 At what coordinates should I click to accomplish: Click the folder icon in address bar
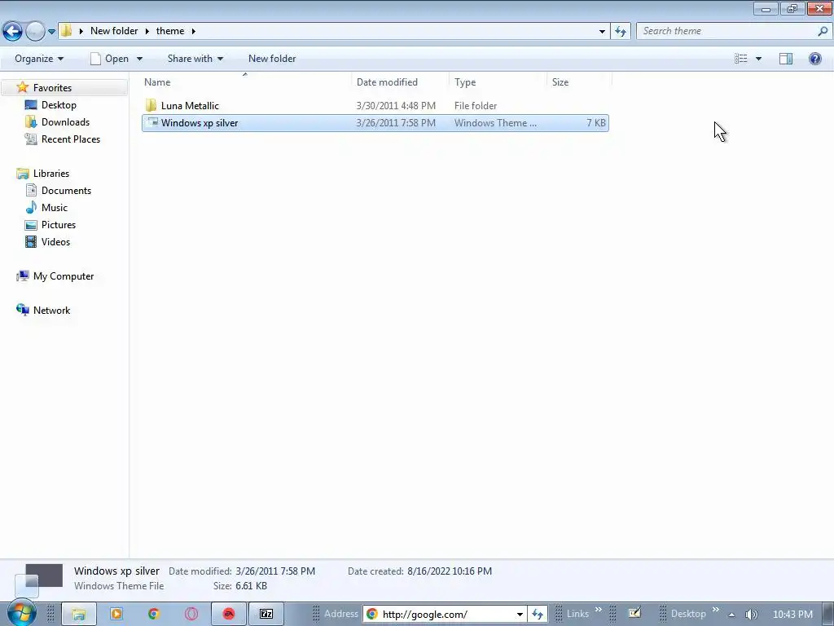tap(66, 30)
